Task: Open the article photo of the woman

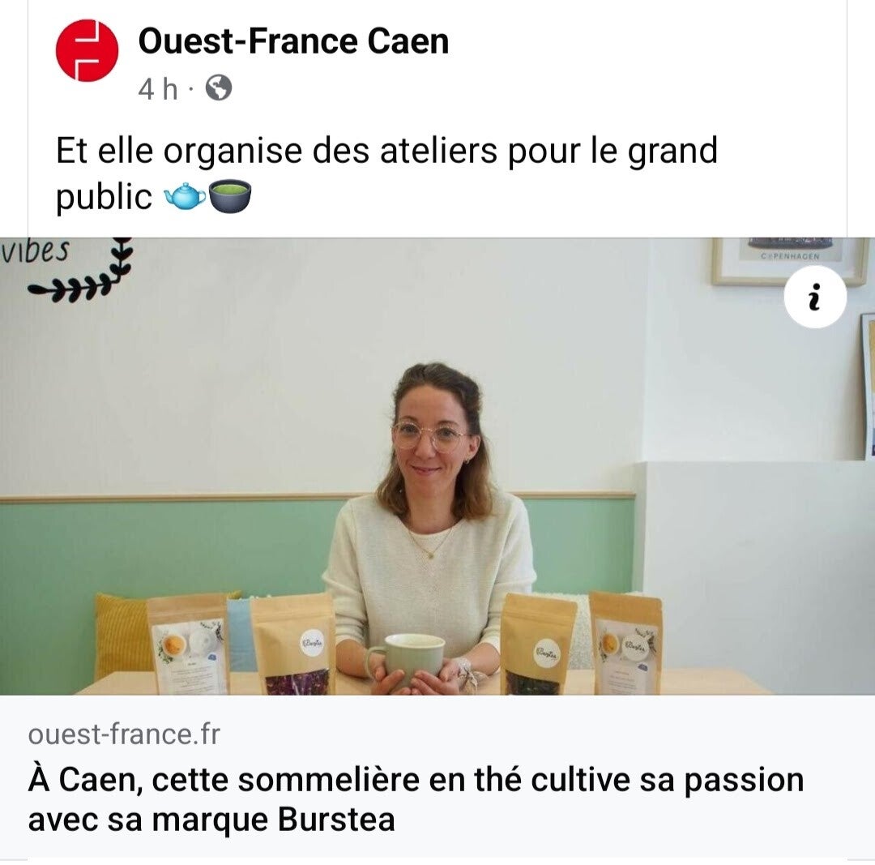Action: click(x=437, y=466)
